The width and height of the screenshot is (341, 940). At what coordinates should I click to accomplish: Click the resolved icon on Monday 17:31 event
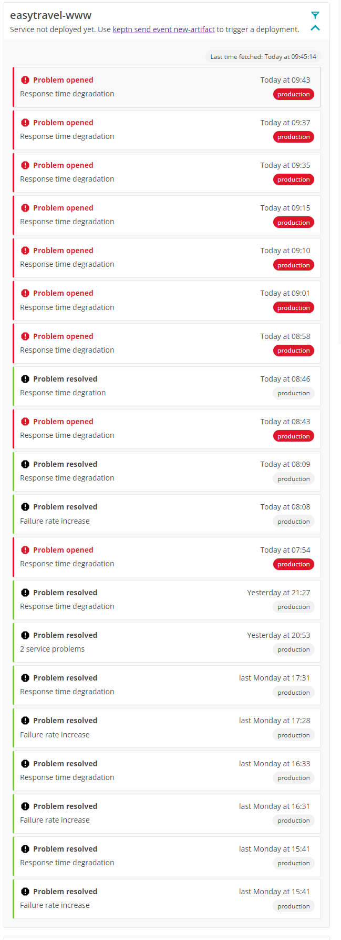25,677
